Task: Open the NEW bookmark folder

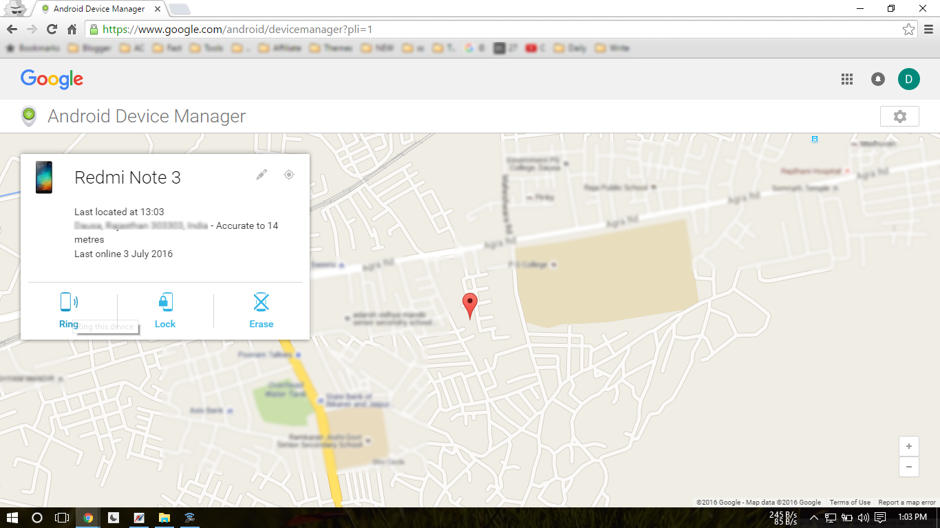Action: pos(377,48)
